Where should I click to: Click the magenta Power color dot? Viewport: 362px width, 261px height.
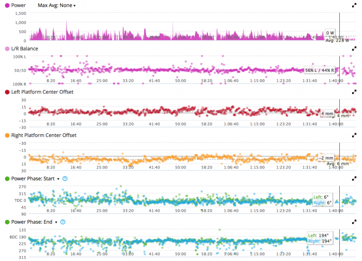pyautogui.click(x=7, y=5)
